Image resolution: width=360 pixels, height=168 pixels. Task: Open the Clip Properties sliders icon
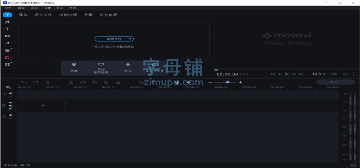pyautogui.click(x=118, y=82)
